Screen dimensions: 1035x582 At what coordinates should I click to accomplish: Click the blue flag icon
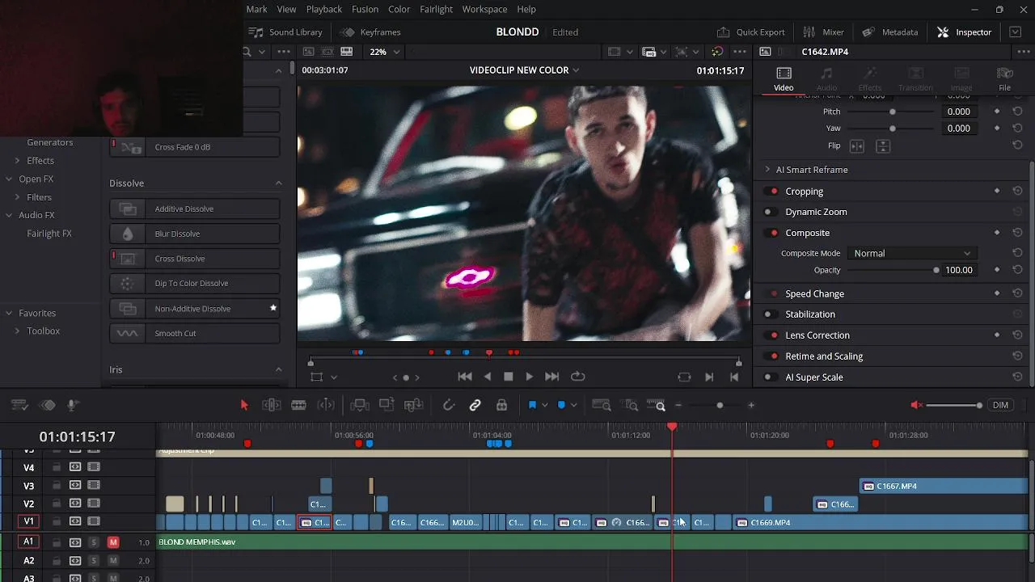point(532,405)
